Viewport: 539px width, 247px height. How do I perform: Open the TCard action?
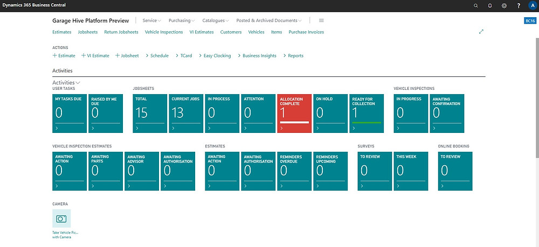(x=184, y=55)
